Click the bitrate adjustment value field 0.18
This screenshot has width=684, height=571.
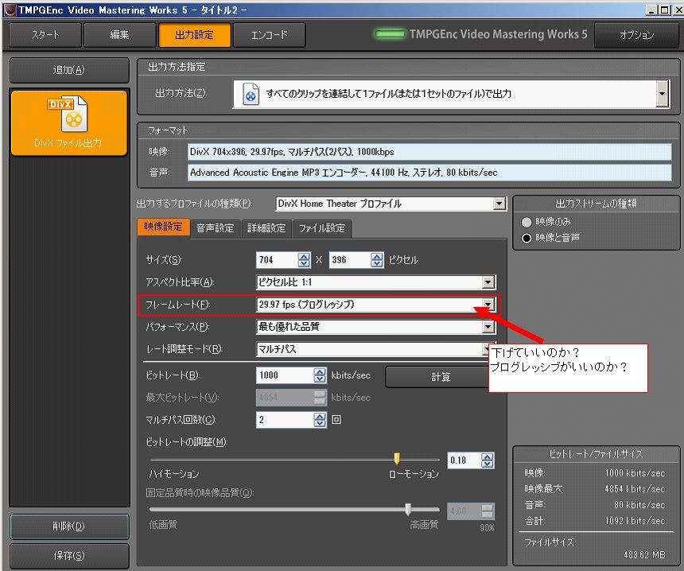[464, 460]
